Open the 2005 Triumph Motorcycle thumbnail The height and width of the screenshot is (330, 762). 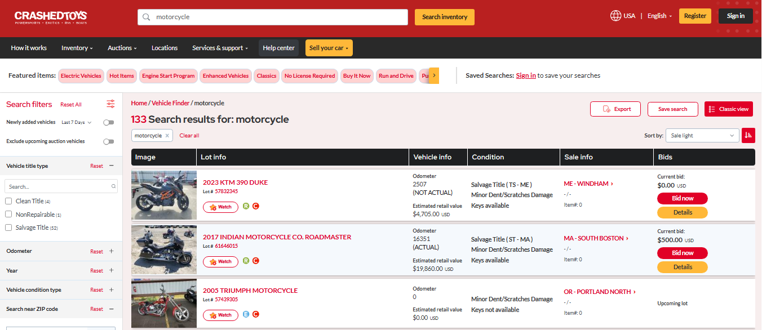[164, 304]
